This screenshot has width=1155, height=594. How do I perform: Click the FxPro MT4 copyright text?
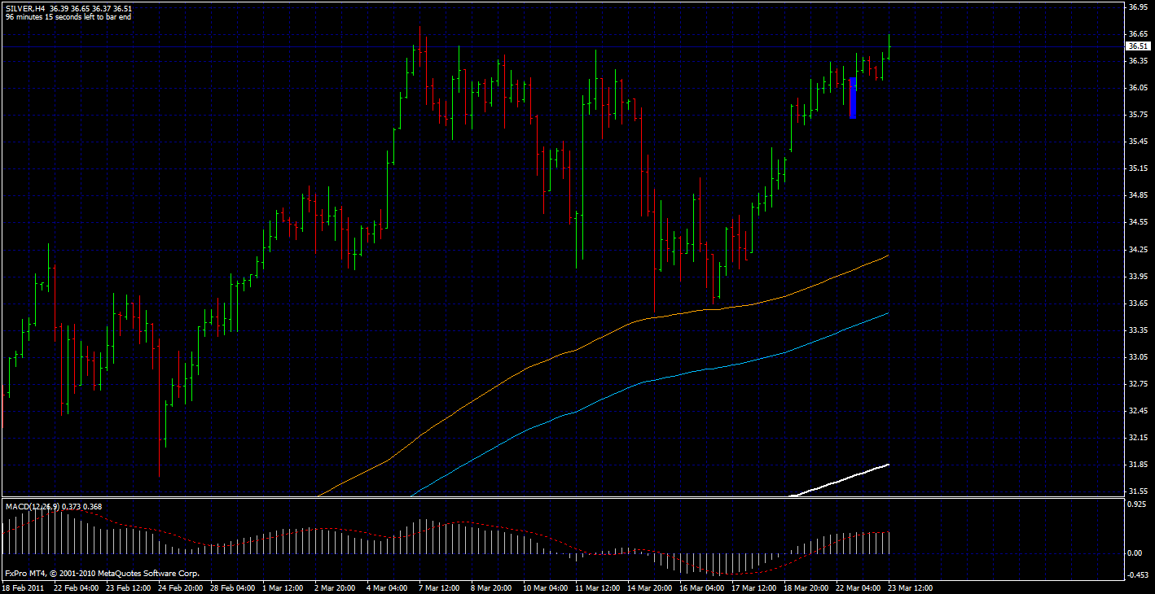103,574
